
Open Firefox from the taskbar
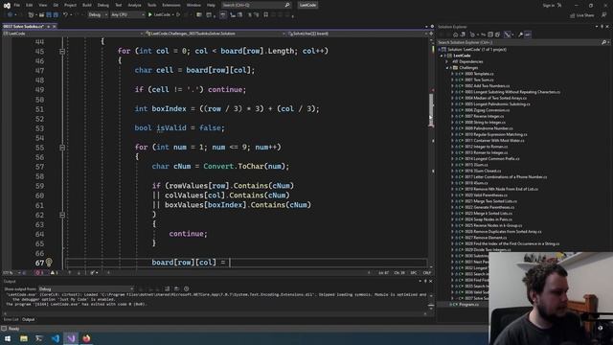click(x=86, y=338)
